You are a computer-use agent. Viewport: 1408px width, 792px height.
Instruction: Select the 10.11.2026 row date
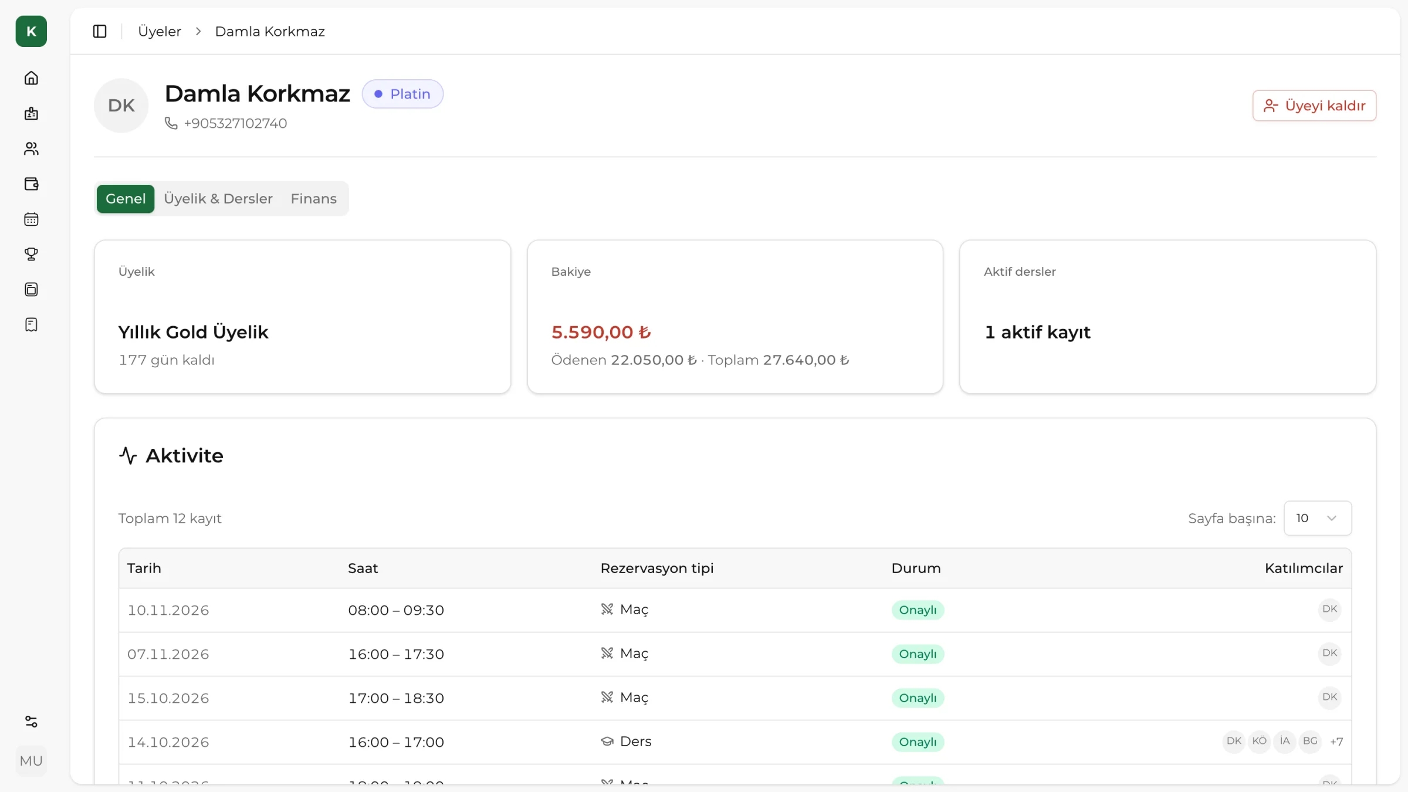[168, 610]
